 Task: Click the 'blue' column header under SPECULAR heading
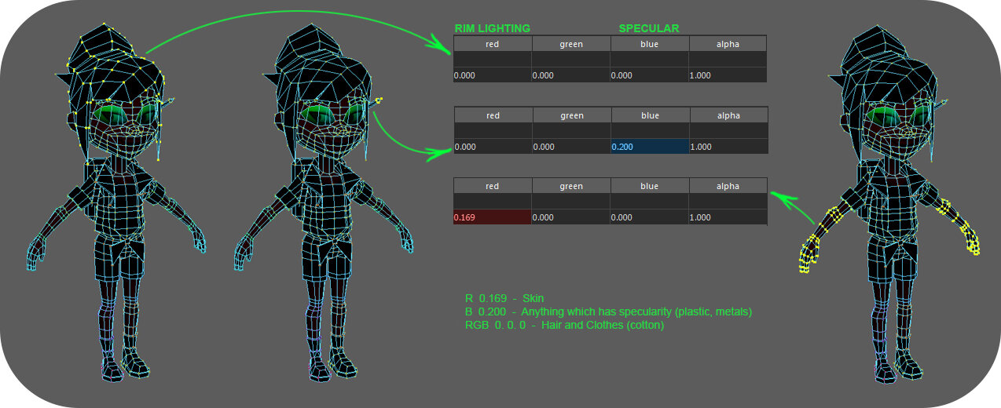pyautogui.click(x=649, y=44)
